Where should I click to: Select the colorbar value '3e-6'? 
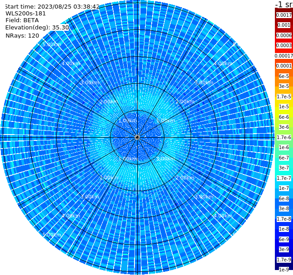coord(284,127)
